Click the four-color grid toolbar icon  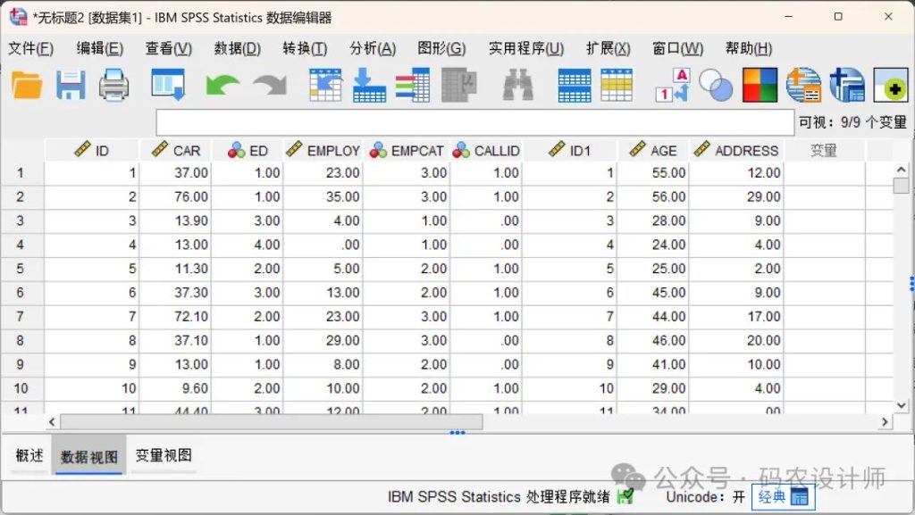(760, 86)
